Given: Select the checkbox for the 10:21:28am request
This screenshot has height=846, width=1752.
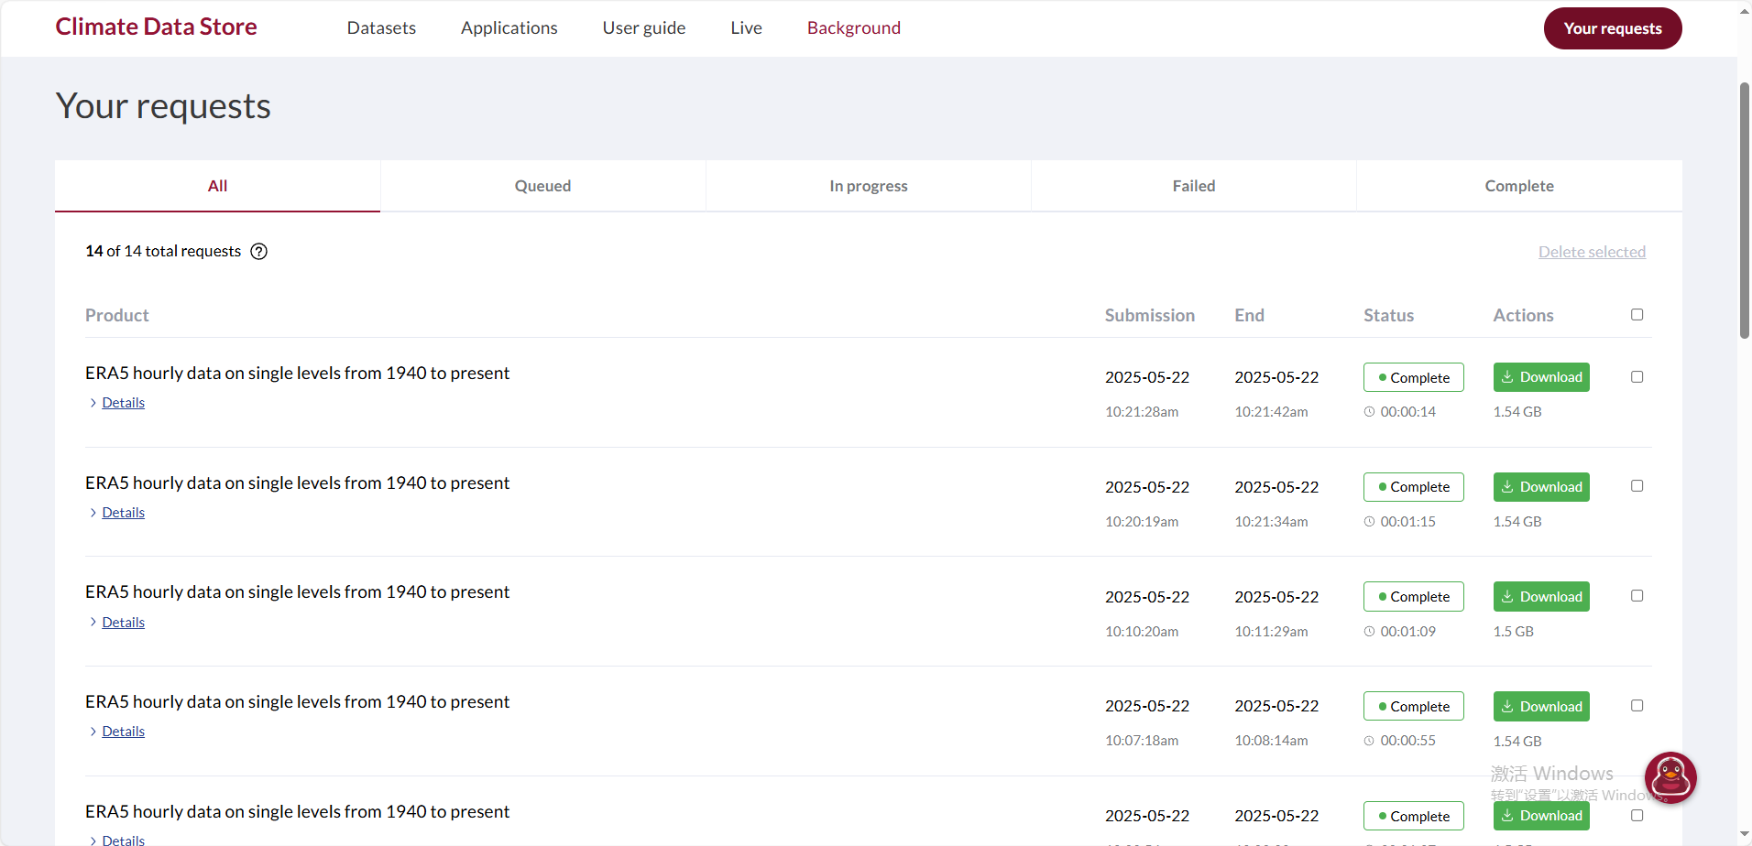Looking at the screenshot, I should click(1637, 377).
